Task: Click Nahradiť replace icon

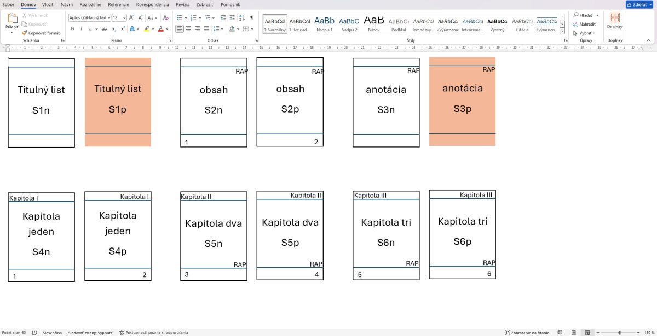Action: click(x=583, y=24)
